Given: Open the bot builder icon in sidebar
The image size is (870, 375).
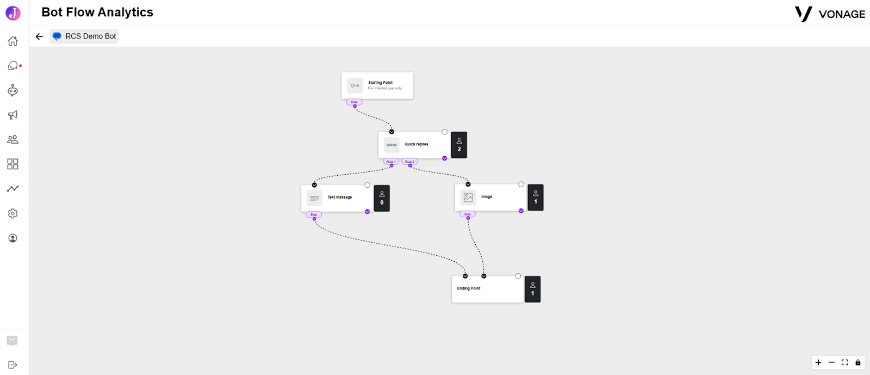Looking at the screenshot, I should pos(13,90).
